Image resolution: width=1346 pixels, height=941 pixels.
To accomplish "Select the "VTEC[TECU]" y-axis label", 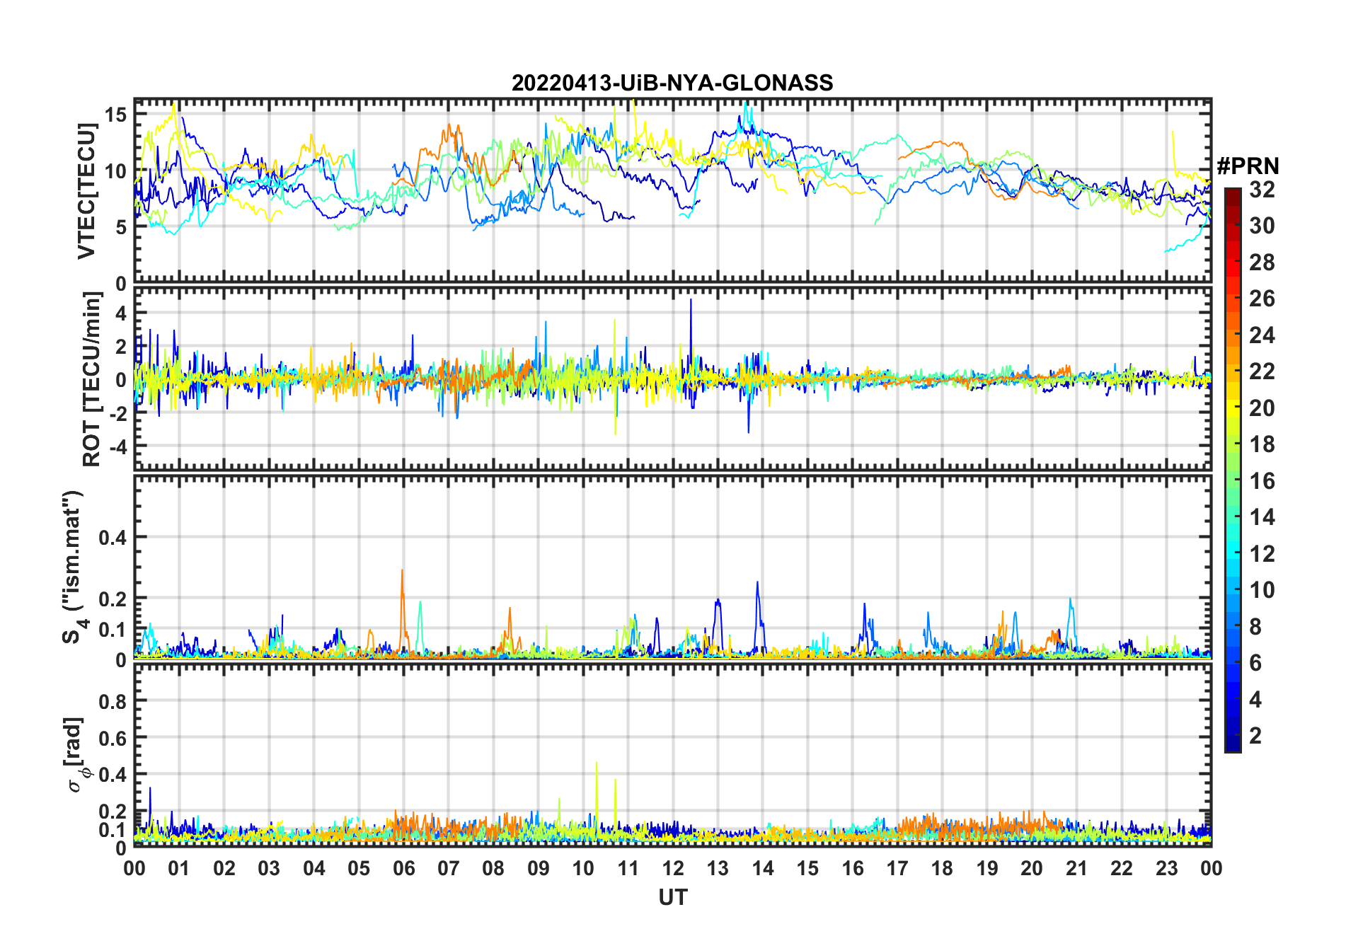I will click(86, 191).
